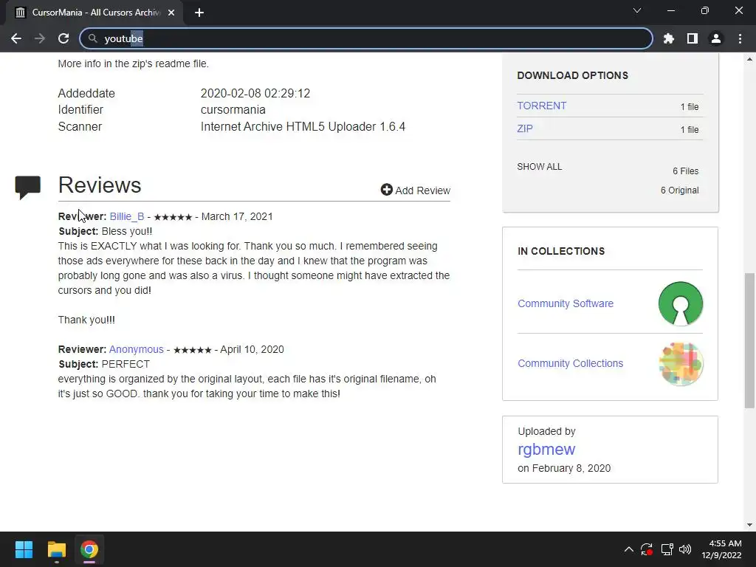Open the Chrome extensions puzzle icon
This screenshot has width=756, height=567.
coord(668,38)
